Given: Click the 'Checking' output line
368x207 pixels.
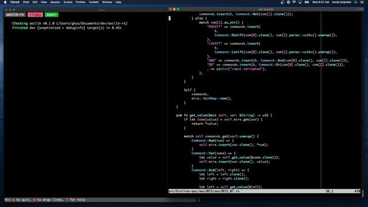Looking at the screenshot, I should coord(70,24).
